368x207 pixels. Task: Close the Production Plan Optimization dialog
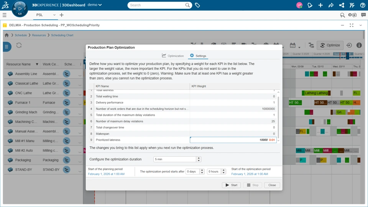[x=272, y=185]
